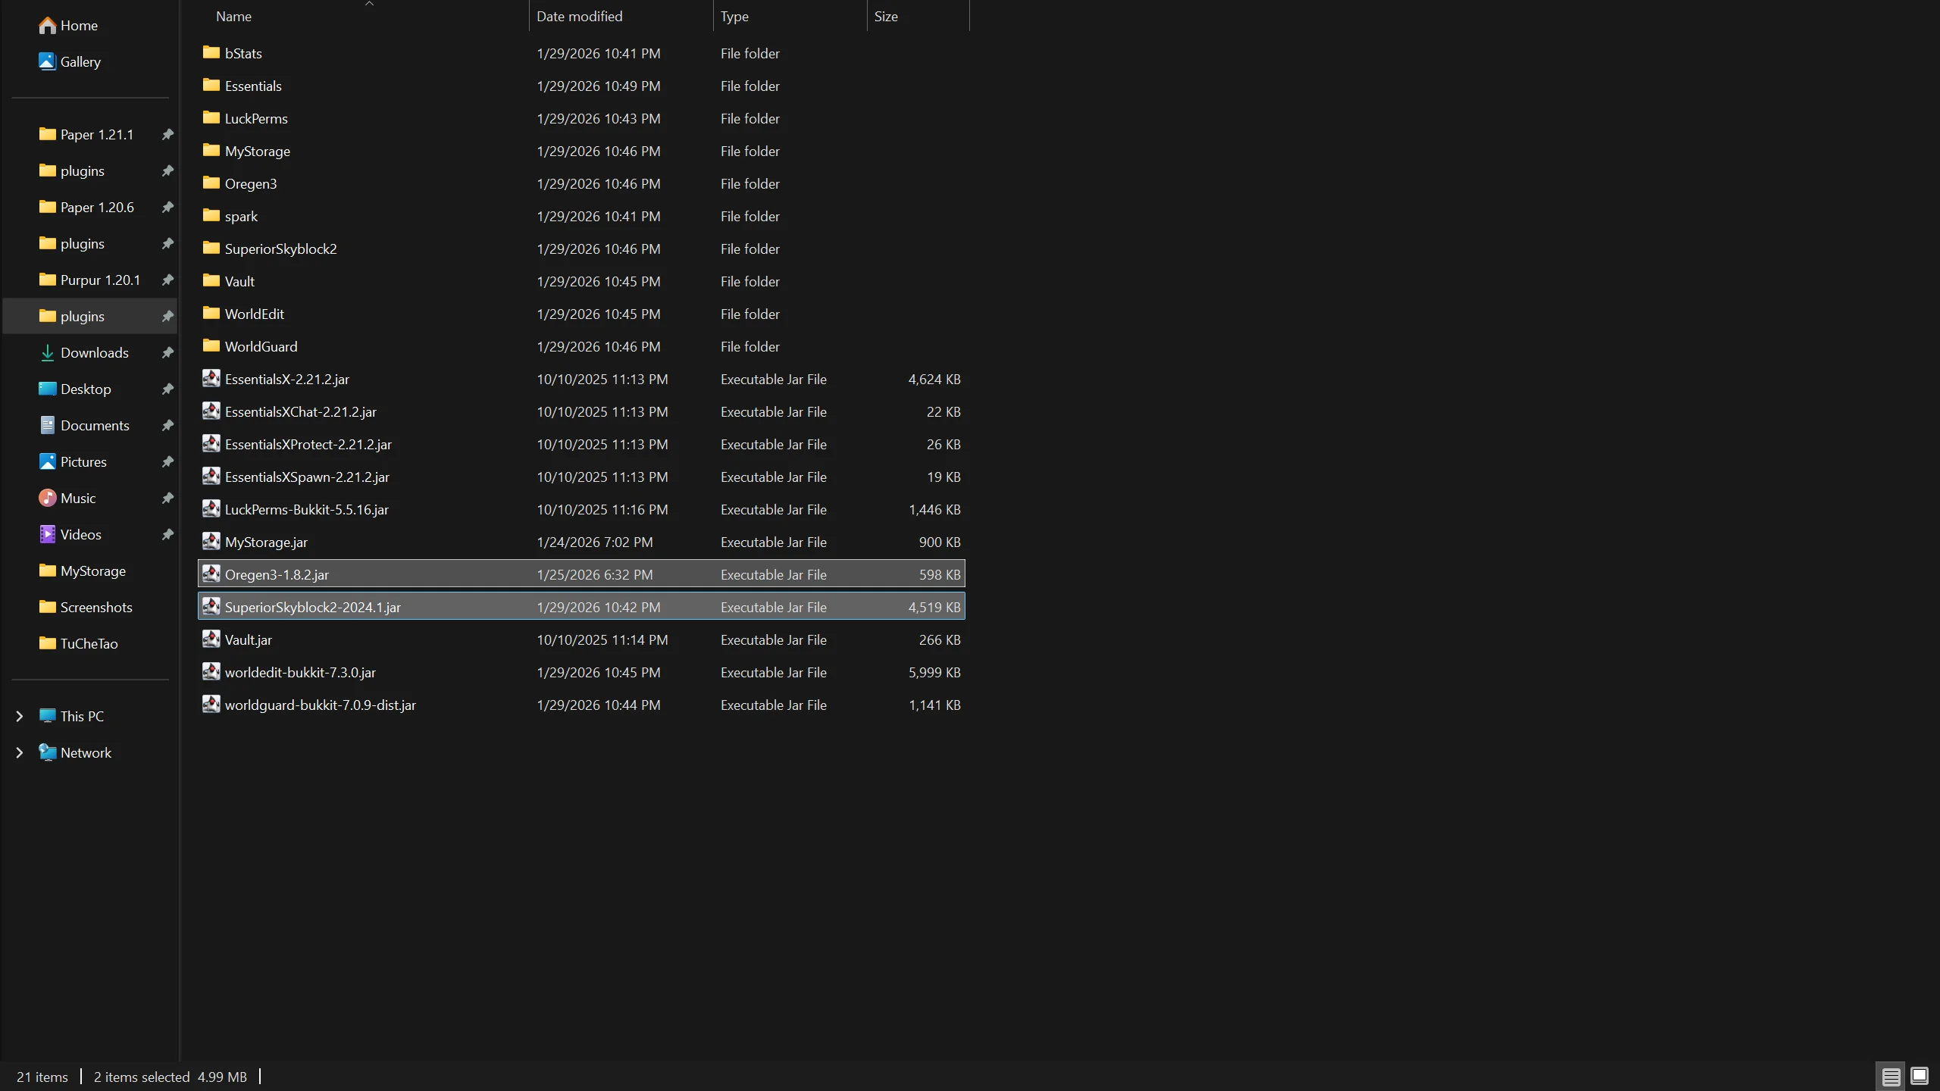
Task: Open the Videos folder icon
Action: 47,535
